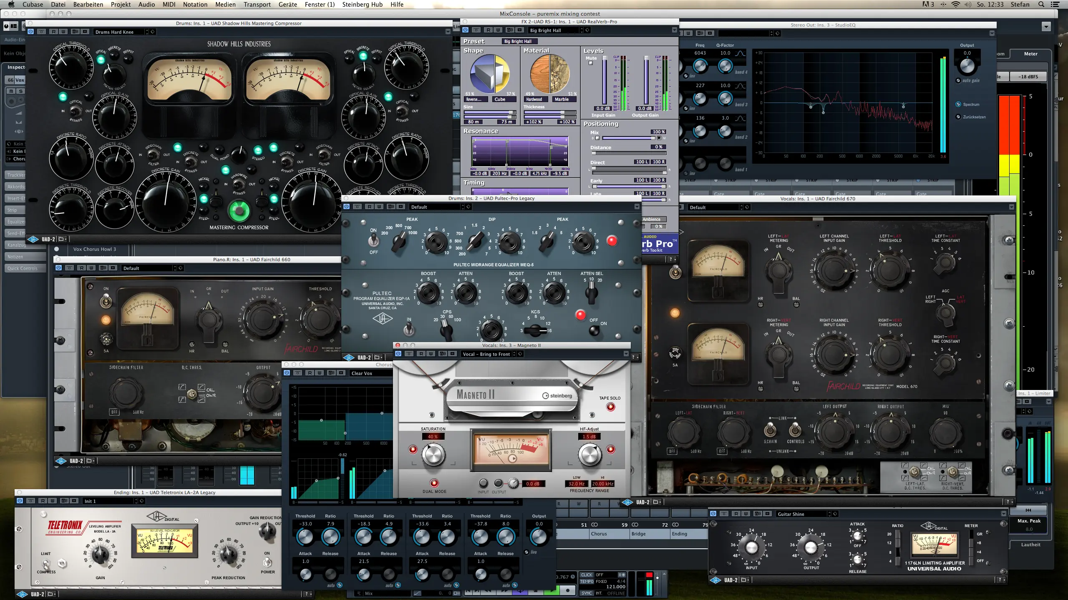This screenshot has height=600, width=1068.
Task: Flip the POWER switch on the Teletronix LA-2A
Action: coord(267,562)
